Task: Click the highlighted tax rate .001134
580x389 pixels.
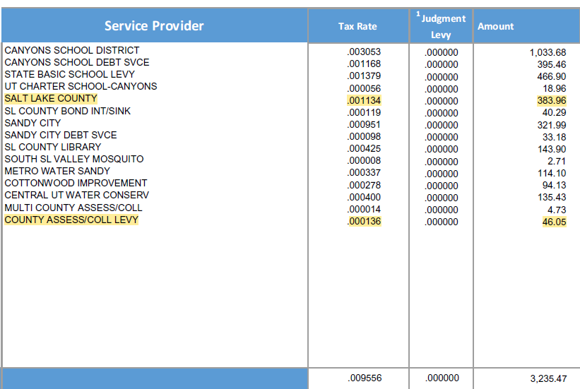Action: pyautogui.click(x=364, y=101)
